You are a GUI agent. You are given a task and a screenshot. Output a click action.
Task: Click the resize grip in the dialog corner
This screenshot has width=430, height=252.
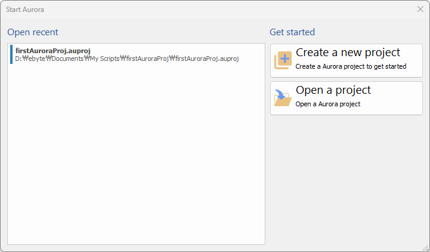pos(425,248)
